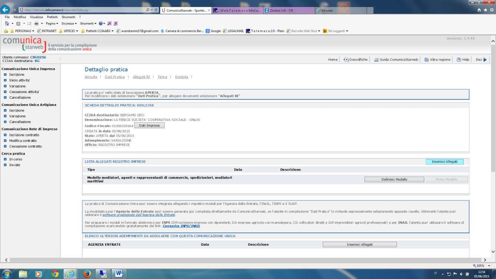
Task: Click the browser back arrow button
Action: coord(6,10)
